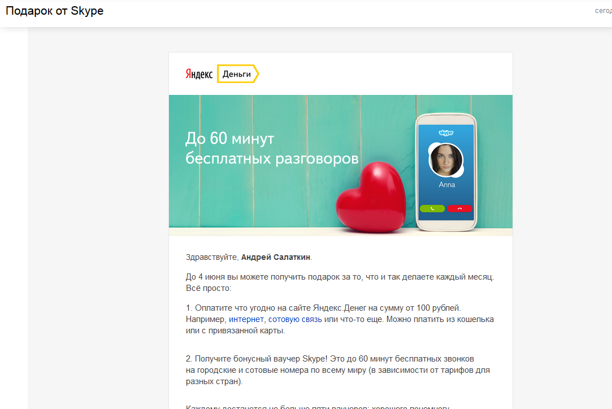
Task: Open the сотовую связь payment link
Action: [x=295, y=319]
